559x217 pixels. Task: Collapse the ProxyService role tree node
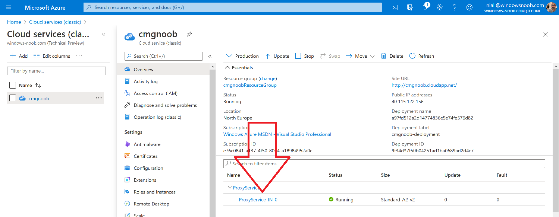(x=230, y=188)
